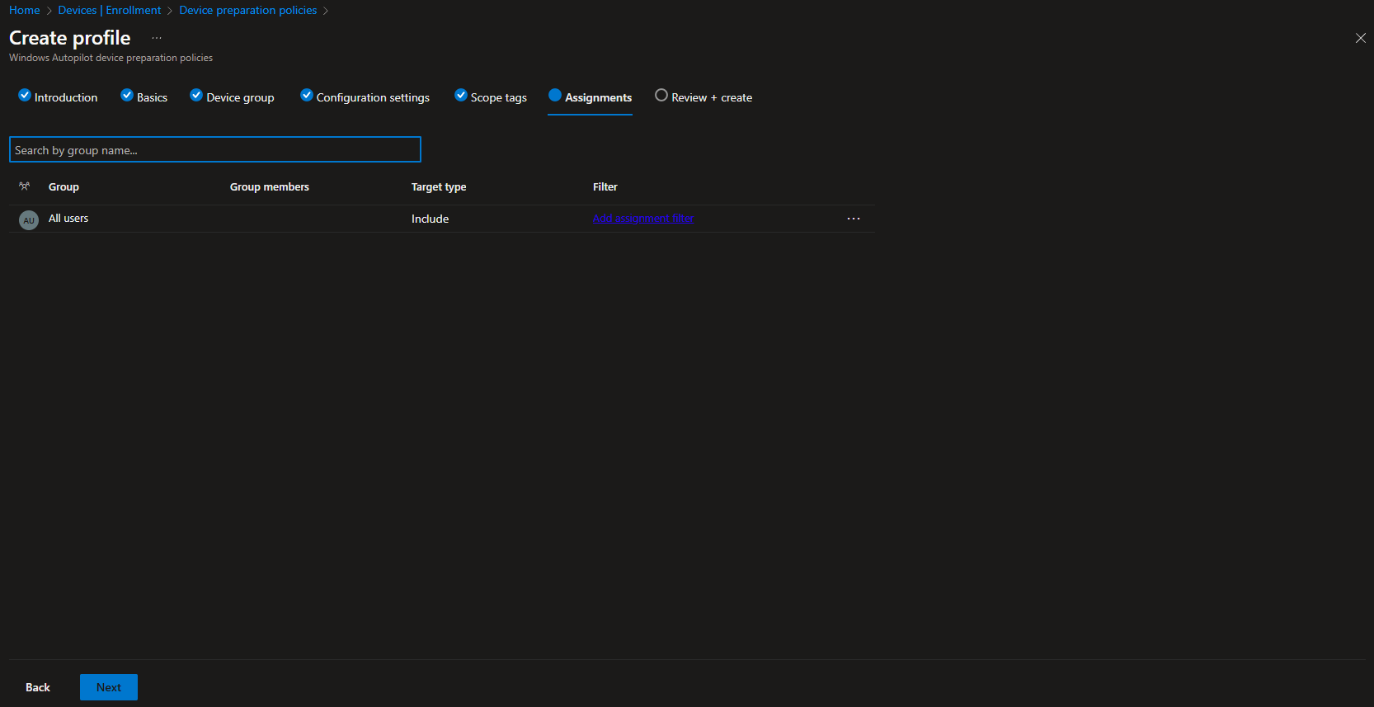The image size is (1374, 707).
Task: Open Devices | Enrollment breadcrumb
Action: click(110, 10)
